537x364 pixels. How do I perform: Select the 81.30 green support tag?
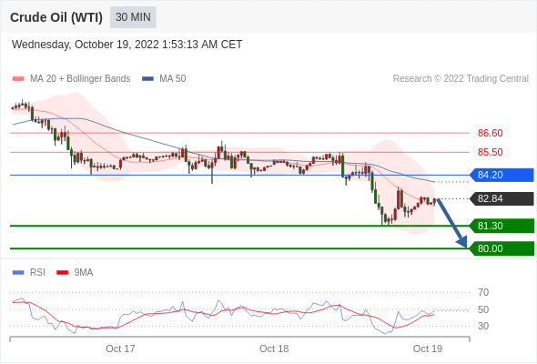pos(502,226)
